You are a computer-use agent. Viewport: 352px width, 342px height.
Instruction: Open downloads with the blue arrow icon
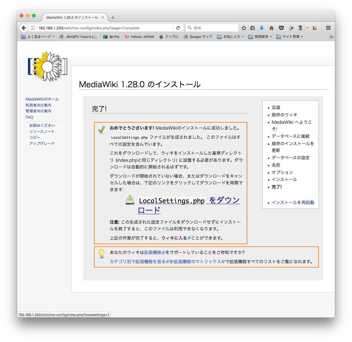pos(261,28)
